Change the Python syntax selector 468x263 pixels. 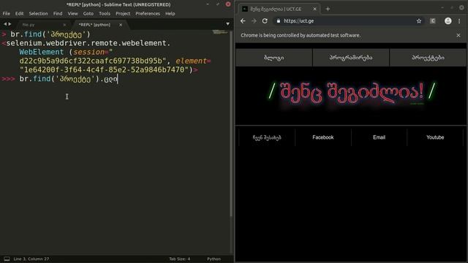(x=214, y=259)
